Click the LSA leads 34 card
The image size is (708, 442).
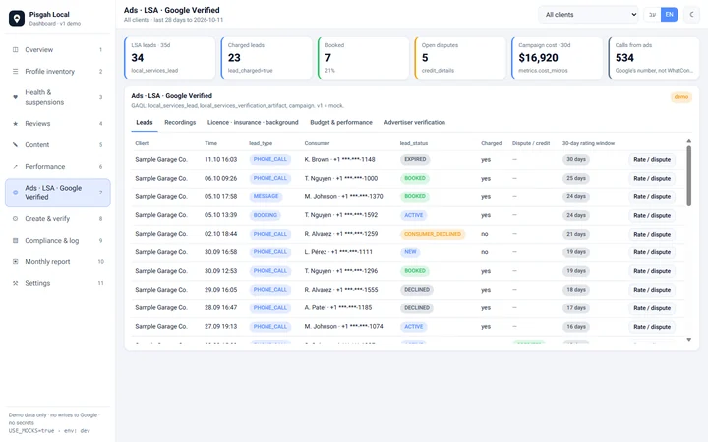pos(170,58)
